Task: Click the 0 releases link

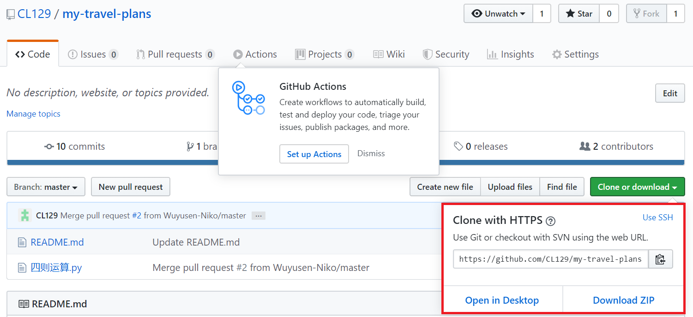Action: click(x=481, y=147)
